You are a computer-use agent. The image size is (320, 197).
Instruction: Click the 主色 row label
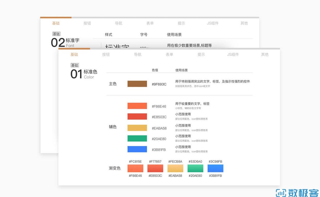[113, 84]
